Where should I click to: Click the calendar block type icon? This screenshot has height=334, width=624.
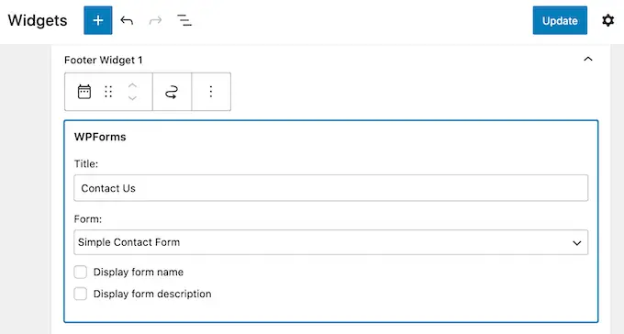pyautogui.click(x=84, y=92)
